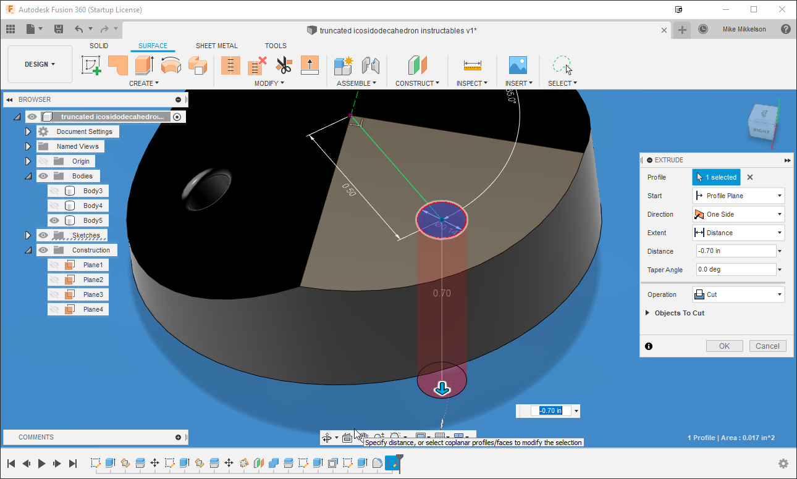This screenshot has width=797, height=479.
Task: Show the Origin folder
Action: (44, 161)
